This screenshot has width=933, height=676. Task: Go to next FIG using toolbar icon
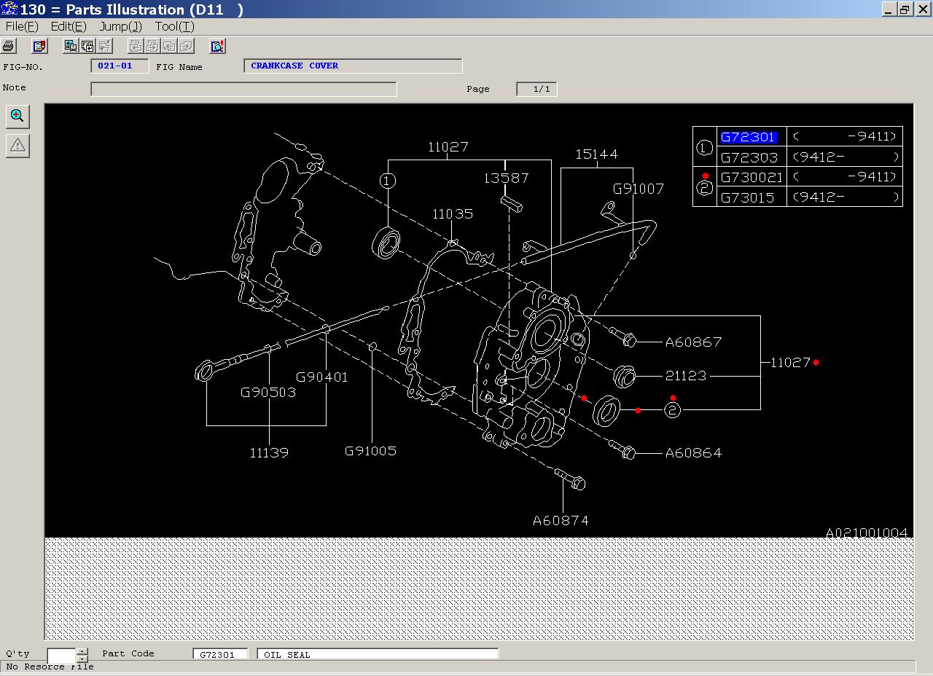152,46
